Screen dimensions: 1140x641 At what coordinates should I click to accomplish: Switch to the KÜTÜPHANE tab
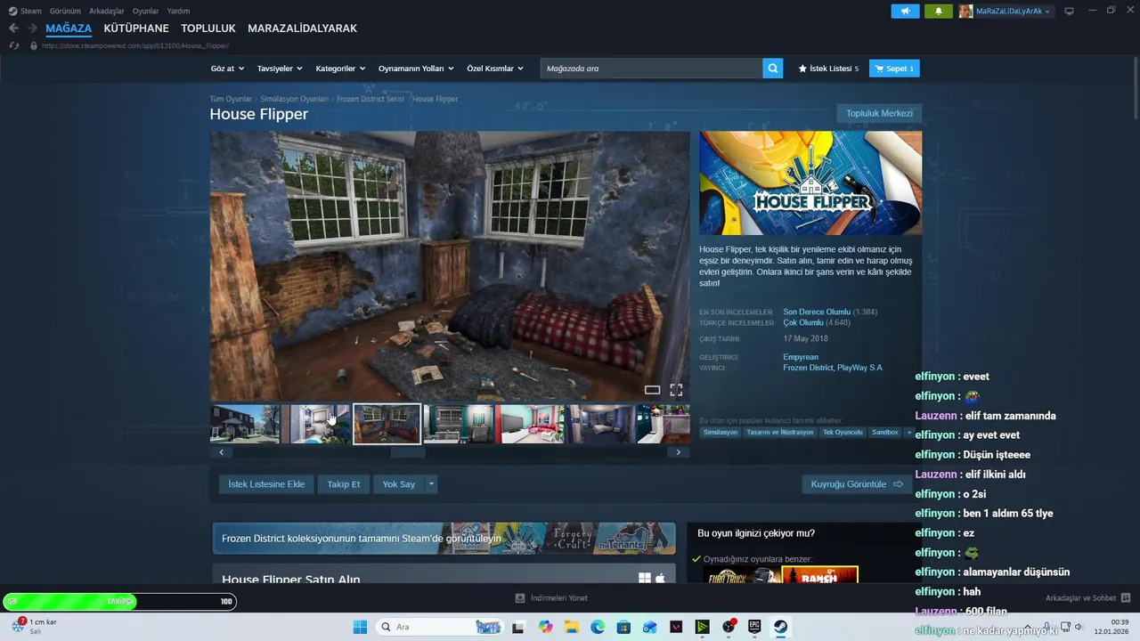tap(136, 28)
